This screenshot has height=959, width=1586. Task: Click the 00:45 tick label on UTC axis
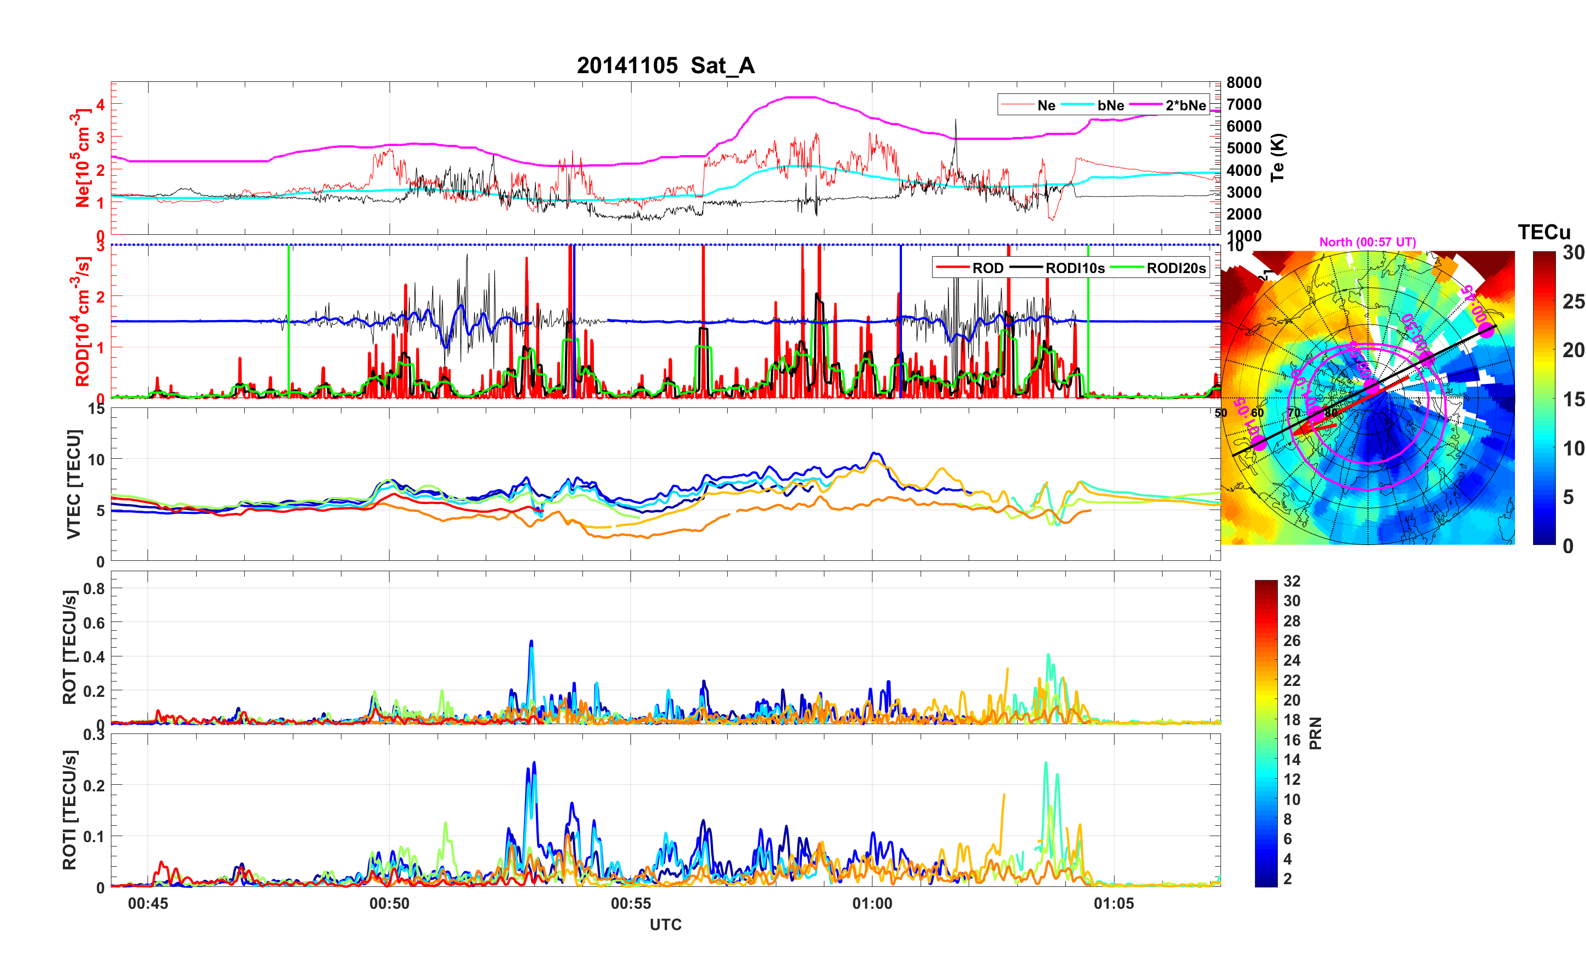[148, 903]
